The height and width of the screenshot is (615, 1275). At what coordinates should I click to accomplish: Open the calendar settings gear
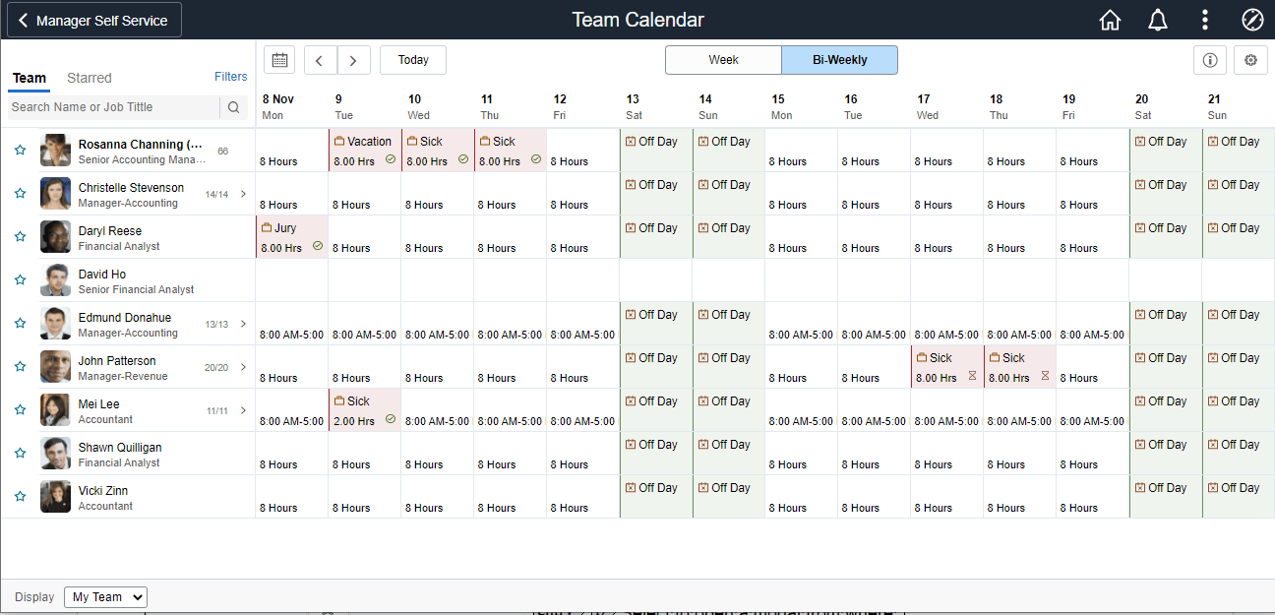pyautogui.click(x=1250, y=60)
